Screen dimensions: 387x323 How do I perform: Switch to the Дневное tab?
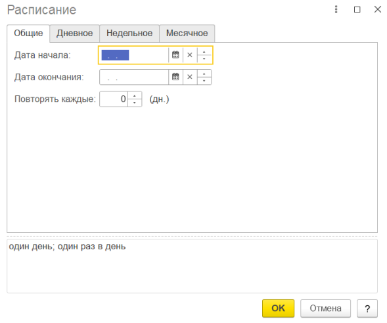click(74, 33)
